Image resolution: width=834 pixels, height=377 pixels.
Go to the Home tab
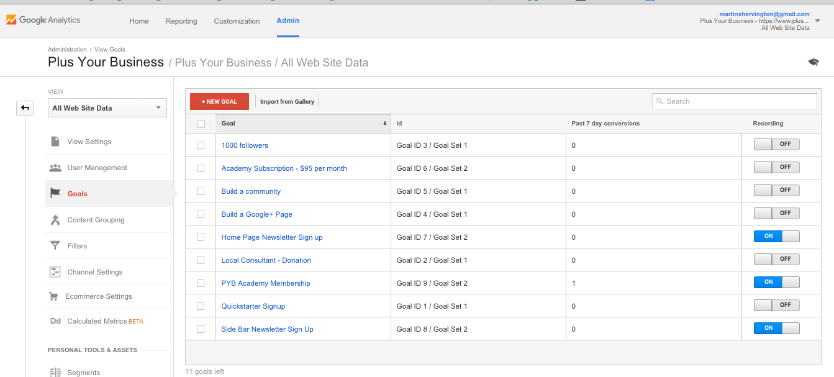coord(139,21)
